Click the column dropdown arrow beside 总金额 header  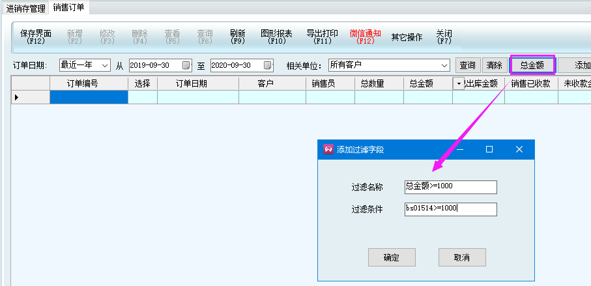459,83
